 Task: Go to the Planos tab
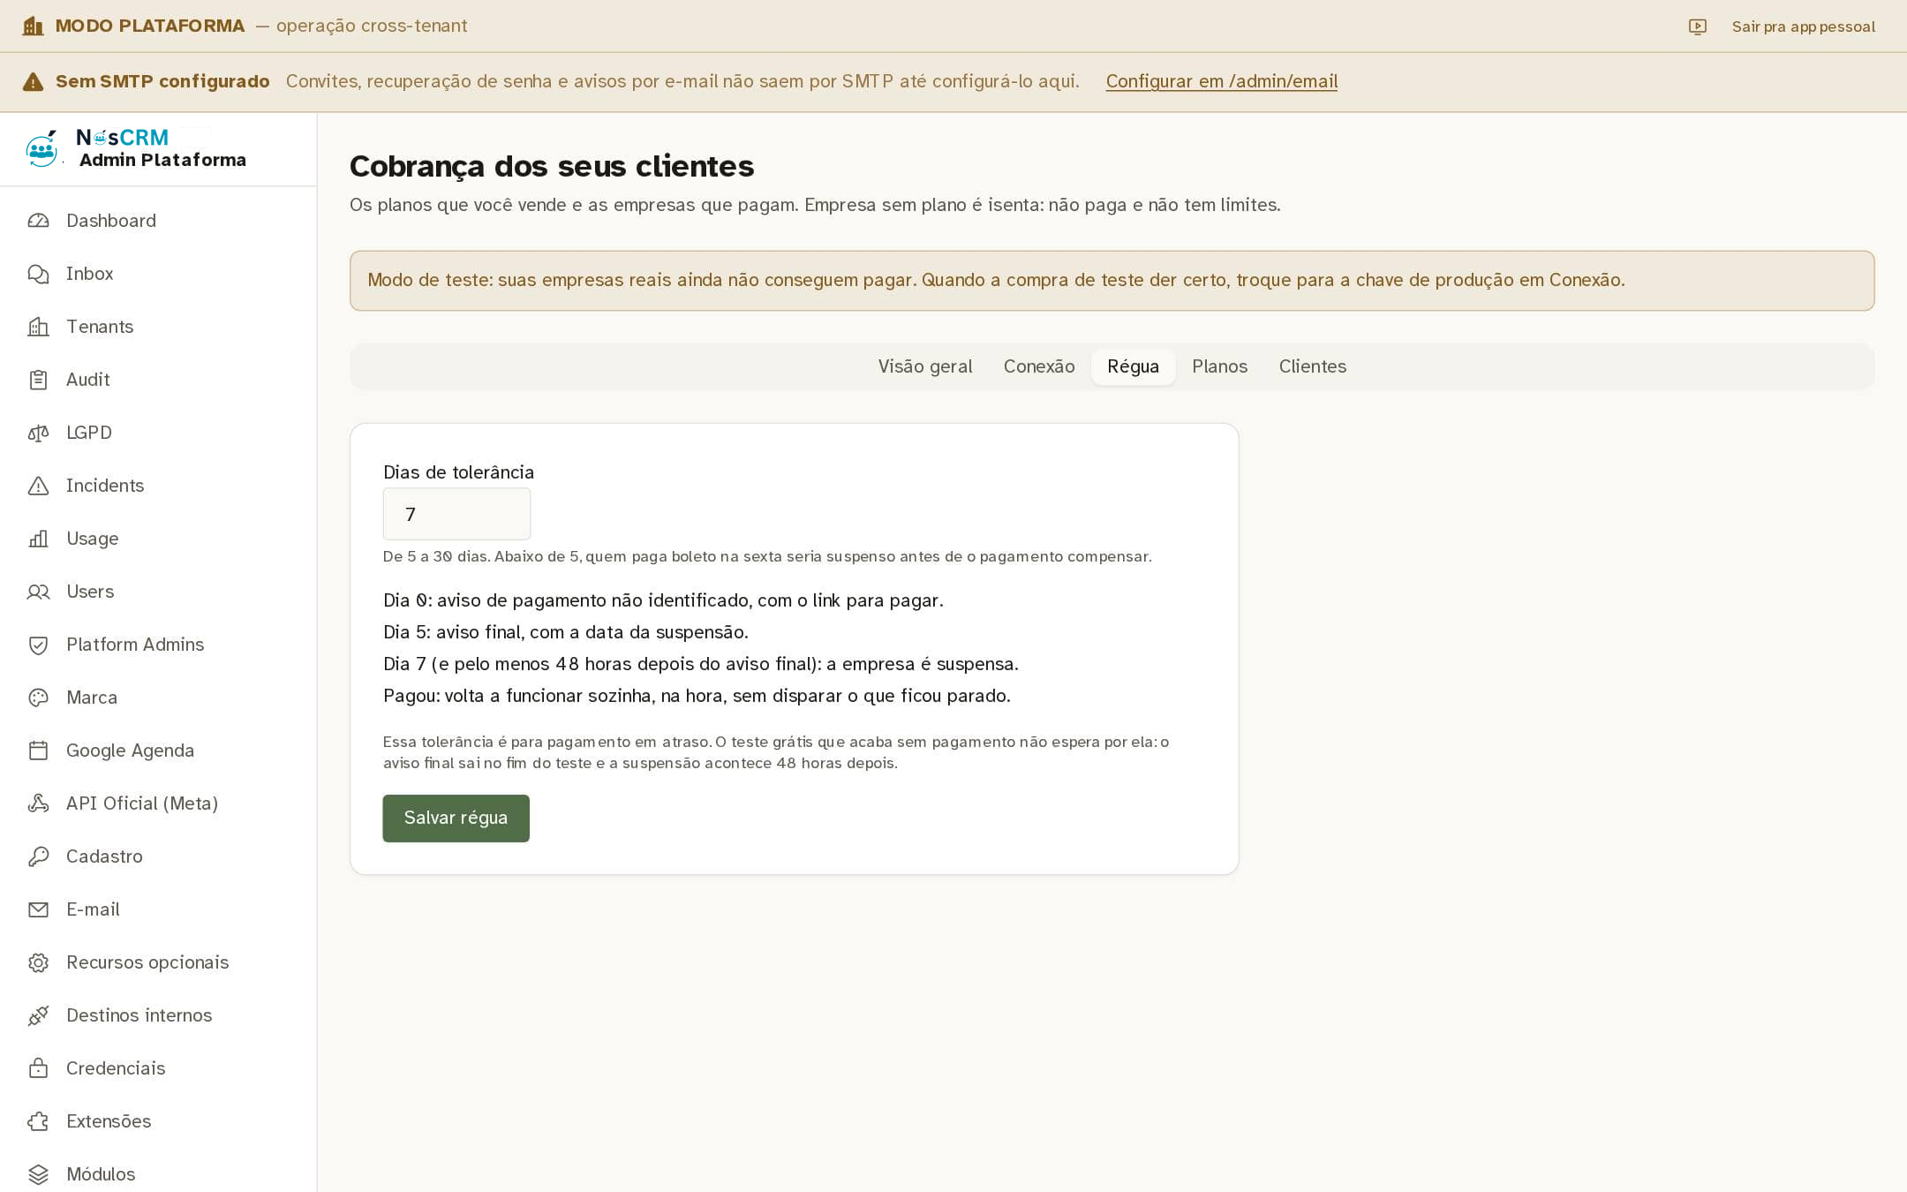point(1219,366)
